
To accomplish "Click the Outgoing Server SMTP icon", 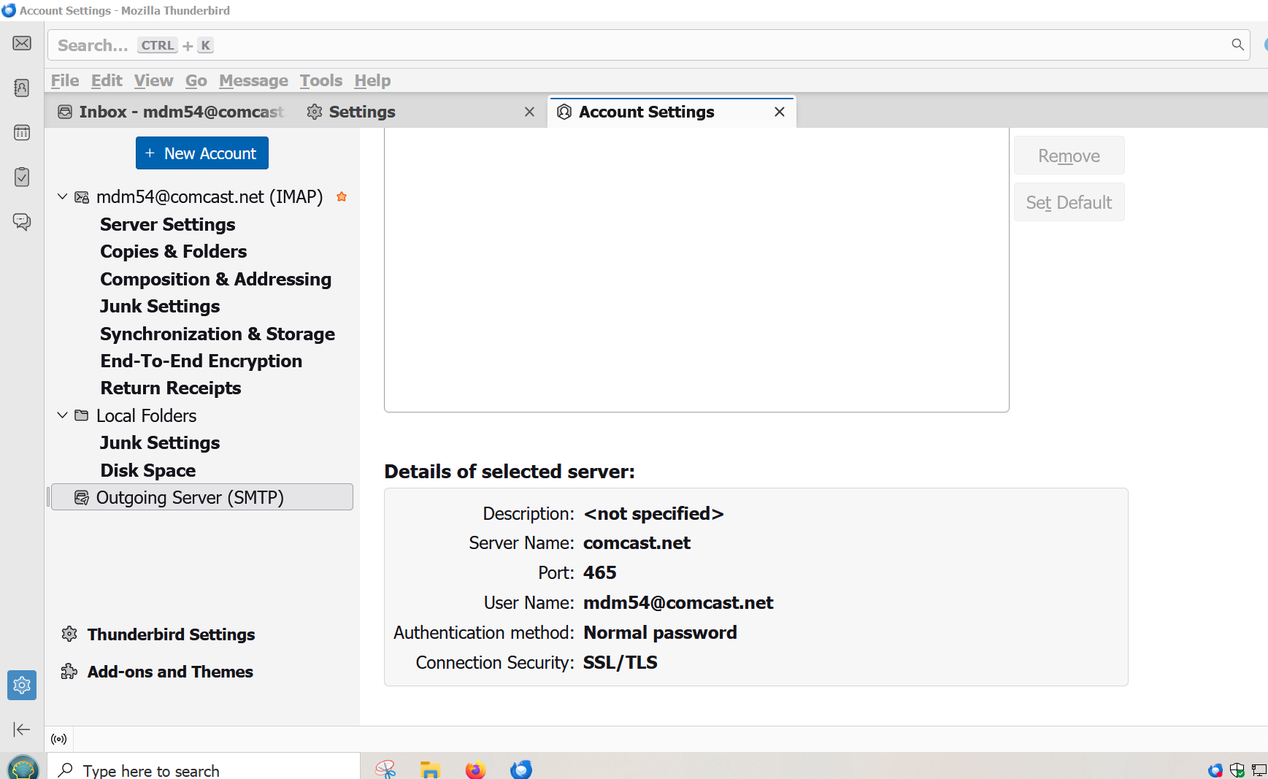I will tap(82, 497).
